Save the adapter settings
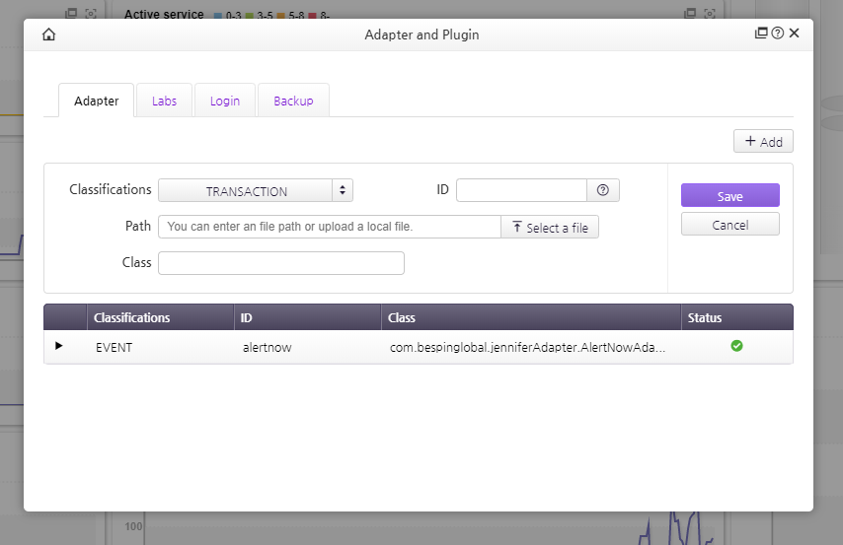 coord(729,196)
